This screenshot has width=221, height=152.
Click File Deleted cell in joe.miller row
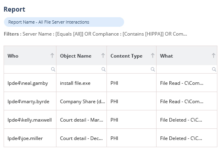coord(187,138)
